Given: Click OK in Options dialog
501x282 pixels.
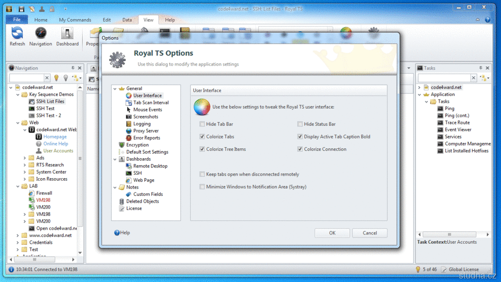Looking at the screenshot, I should tap(332, 233).
